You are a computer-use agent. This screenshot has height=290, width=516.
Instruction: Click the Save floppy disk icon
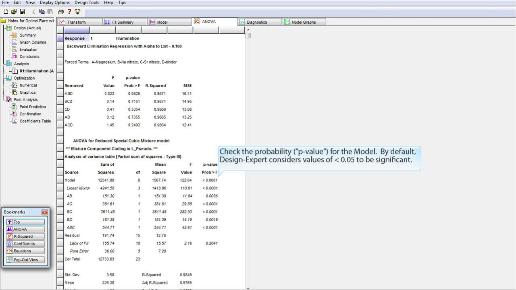pyautogui.click(x=22, y=11)
